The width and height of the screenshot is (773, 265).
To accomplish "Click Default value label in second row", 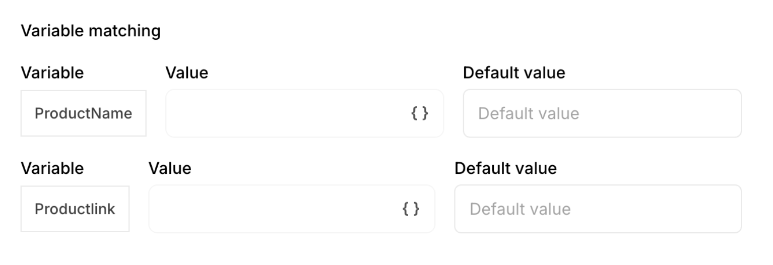I will tap(505, 168).
